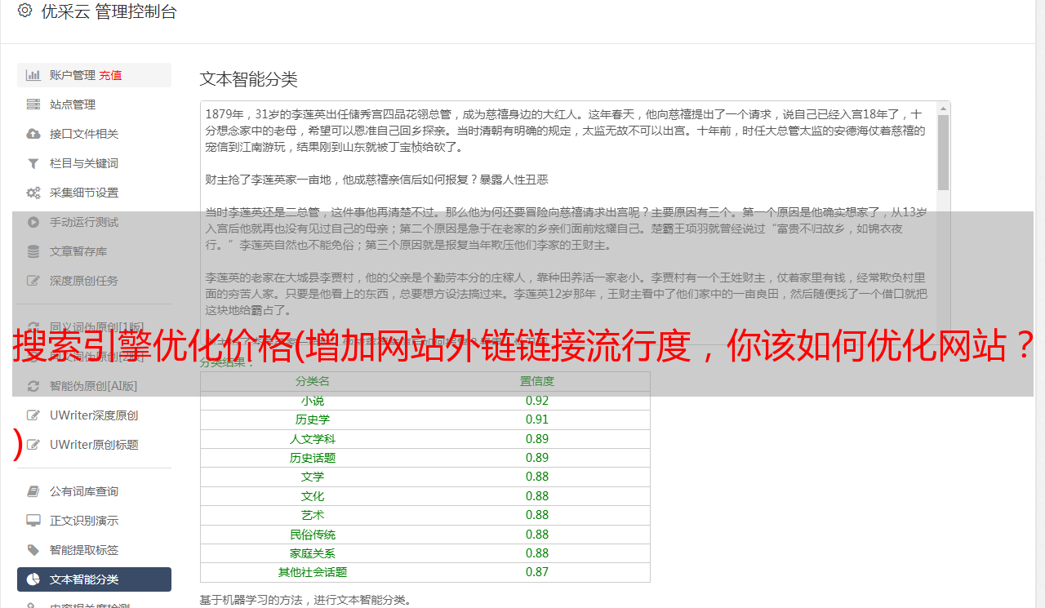Click the monitor icon for 正文识别演示
Screen dimensions: 1045x608
point(33,521)
